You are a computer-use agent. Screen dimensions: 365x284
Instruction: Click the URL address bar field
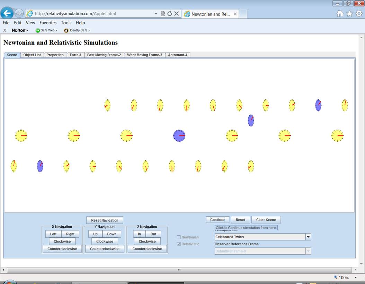(94, 14)
